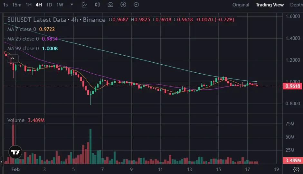Click the change value -0.0070 (-0.72%)
Image resolution: width=303 pixels, height=174 pixels.
pos(215,20)
